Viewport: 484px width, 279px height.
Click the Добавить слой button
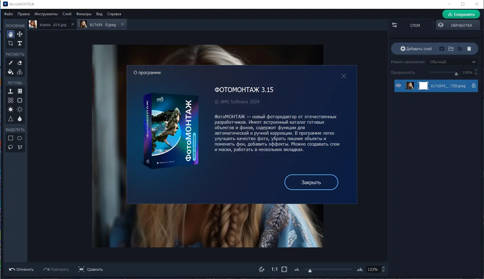coord(416,49)
